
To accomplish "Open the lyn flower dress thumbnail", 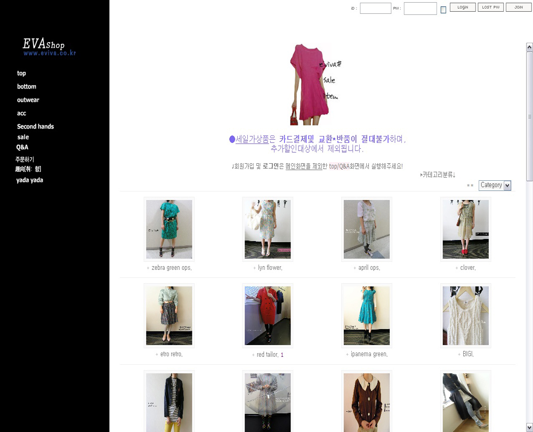I will [x=268, y=229].
